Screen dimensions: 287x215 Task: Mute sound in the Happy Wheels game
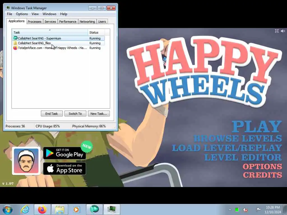[x=283, y=31]
